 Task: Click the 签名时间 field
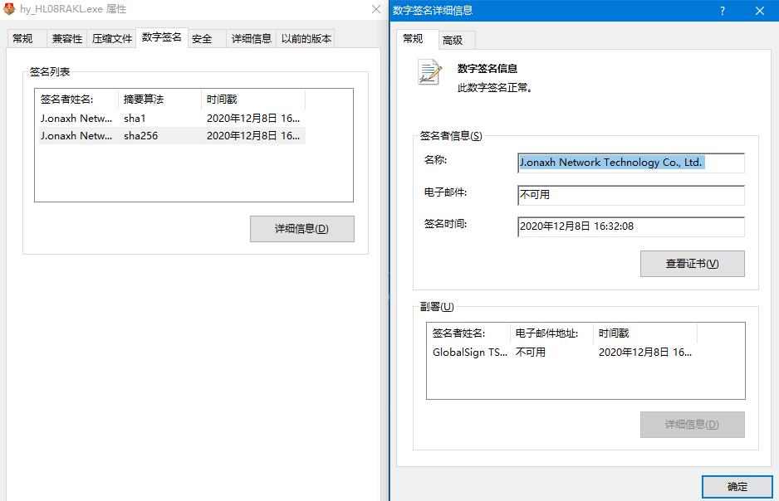(627, 226)
